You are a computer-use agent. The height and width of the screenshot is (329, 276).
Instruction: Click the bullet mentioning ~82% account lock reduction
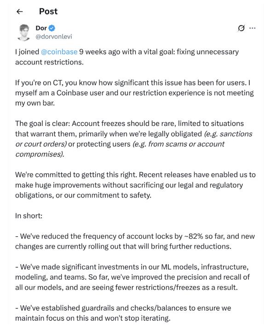[135, 241]
